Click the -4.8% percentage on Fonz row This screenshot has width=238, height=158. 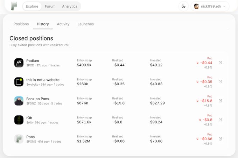coord(208,106)
